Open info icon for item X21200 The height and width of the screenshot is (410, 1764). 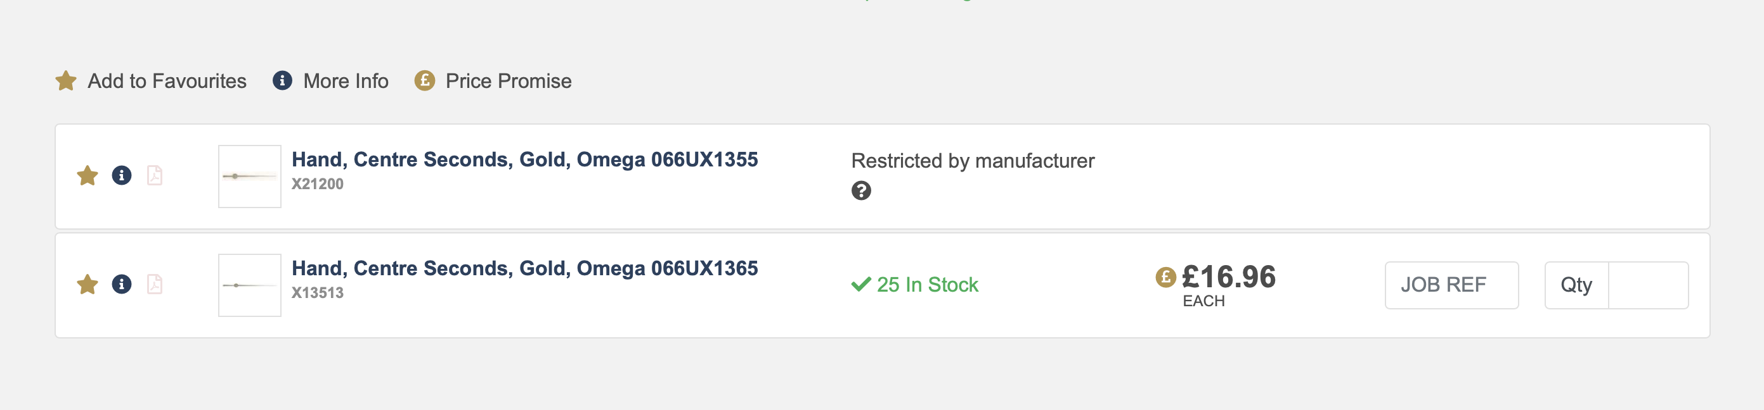[122, 176]
